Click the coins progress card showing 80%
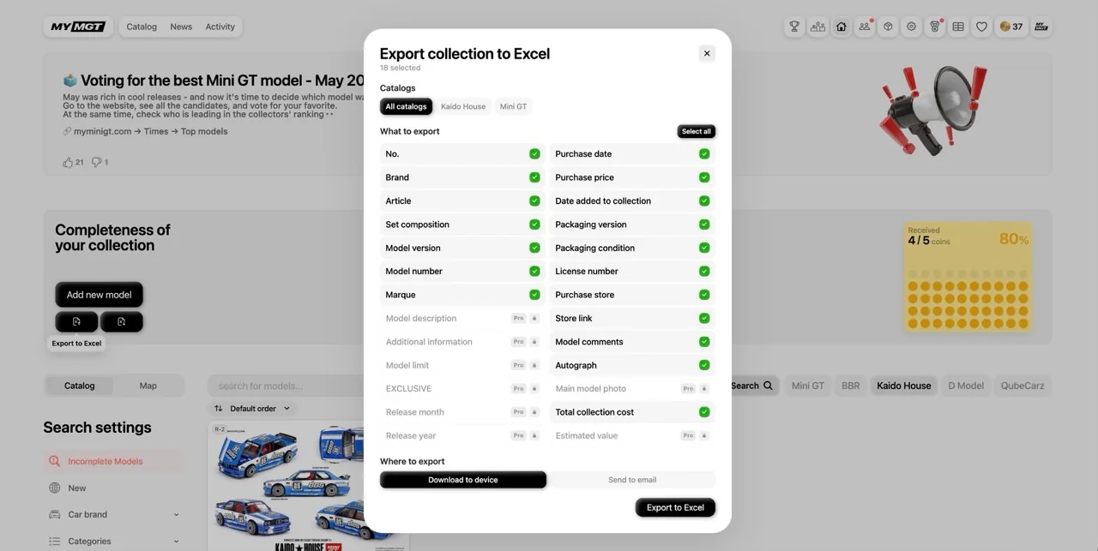The width and height of the screenshot is (1098, 551). [x=968, y=278]
